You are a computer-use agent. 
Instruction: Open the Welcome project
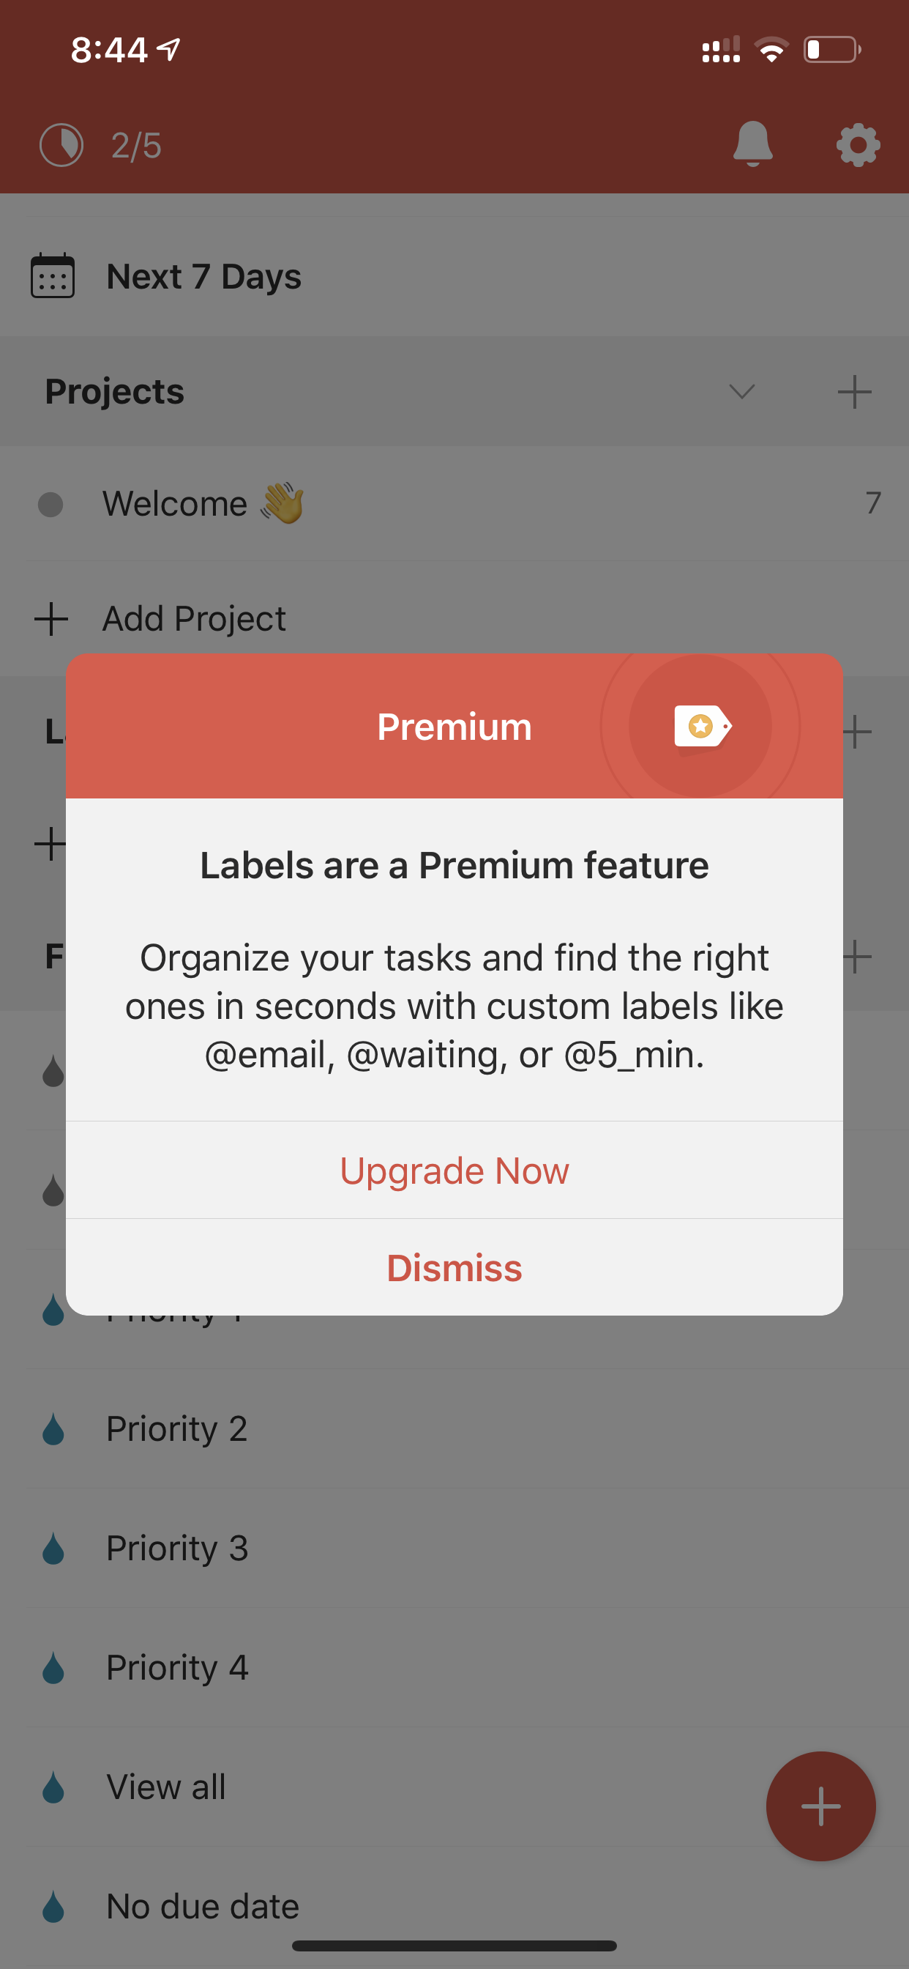click(454, 503)
